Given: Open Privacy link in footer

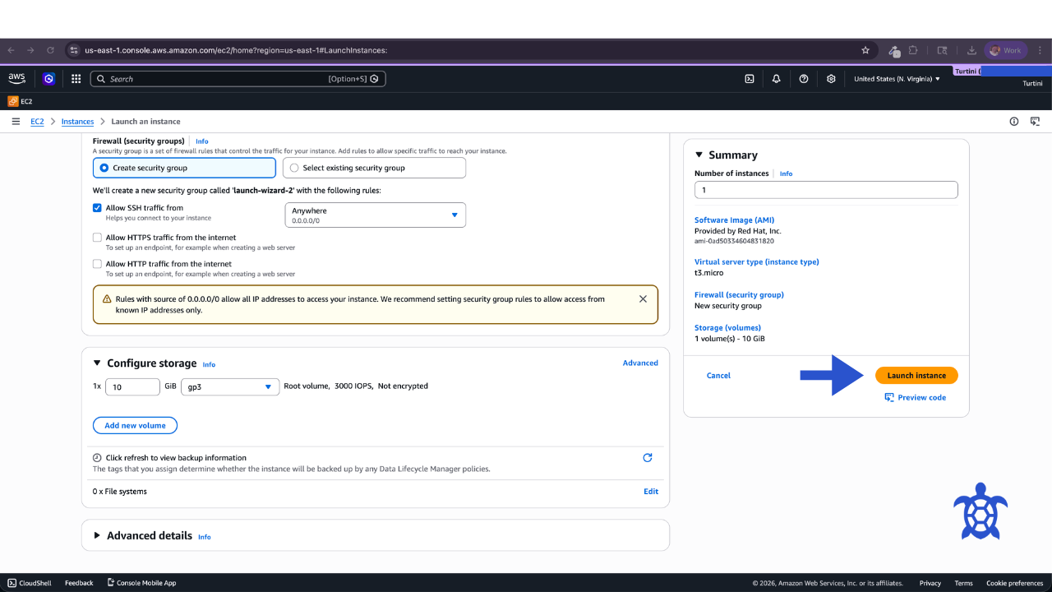Looking at the screenshot, I should pos(930,583).
